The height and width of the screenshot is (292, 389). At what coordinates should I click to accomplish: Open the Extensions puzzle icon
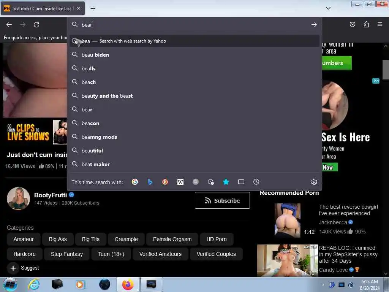[366, 24]
